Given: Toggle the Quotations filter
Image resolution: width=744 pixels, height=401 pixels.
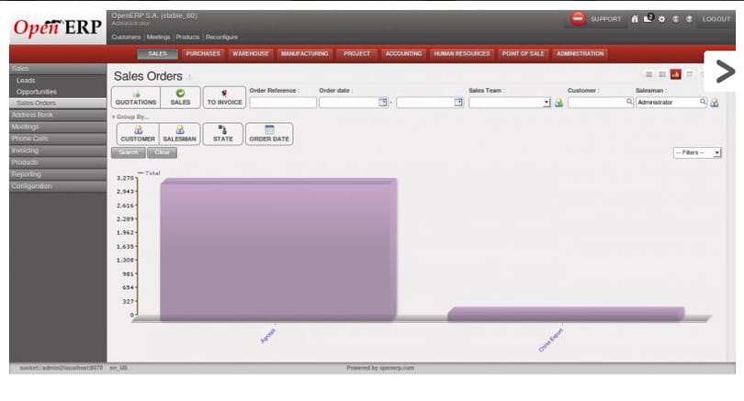Looking at the screenshot, I should pos(136,97).
